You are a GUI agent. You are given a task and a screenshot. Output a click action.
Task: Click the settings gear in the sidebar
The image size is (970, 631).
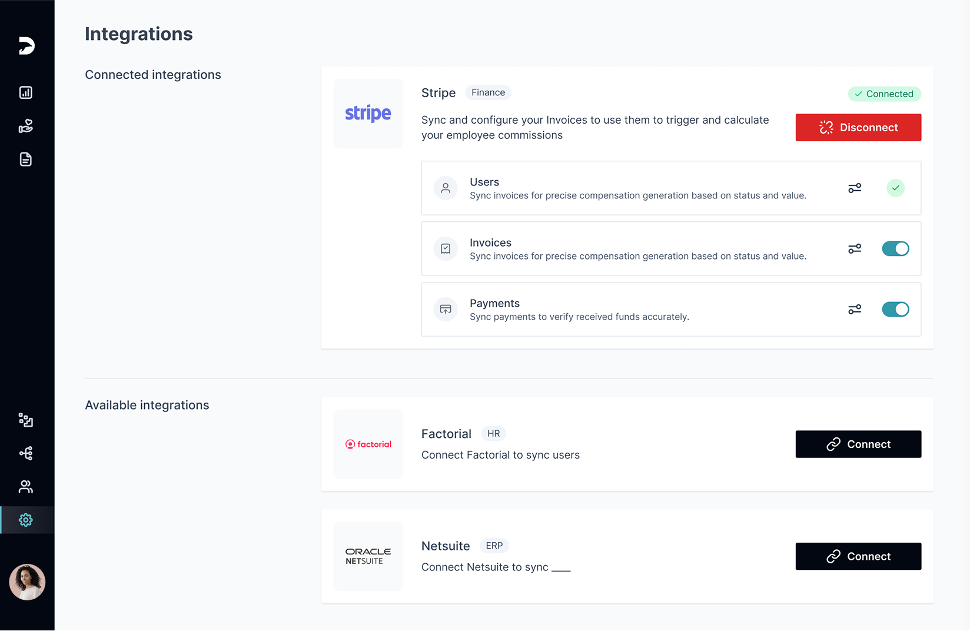(26, 520)
